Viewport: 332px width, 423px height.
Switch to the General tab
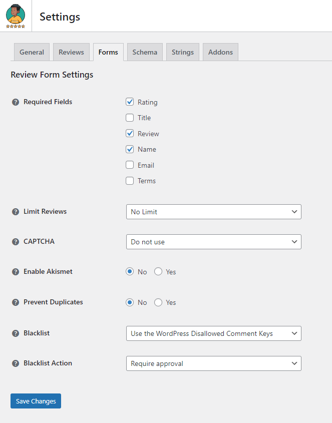click(x=32, y=52)
